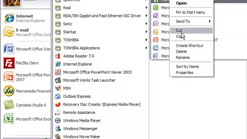Expand the TOSHIBA submenu arrow
Image resolution: width=247 pixels, height=139 pixels.
point(146,40)
